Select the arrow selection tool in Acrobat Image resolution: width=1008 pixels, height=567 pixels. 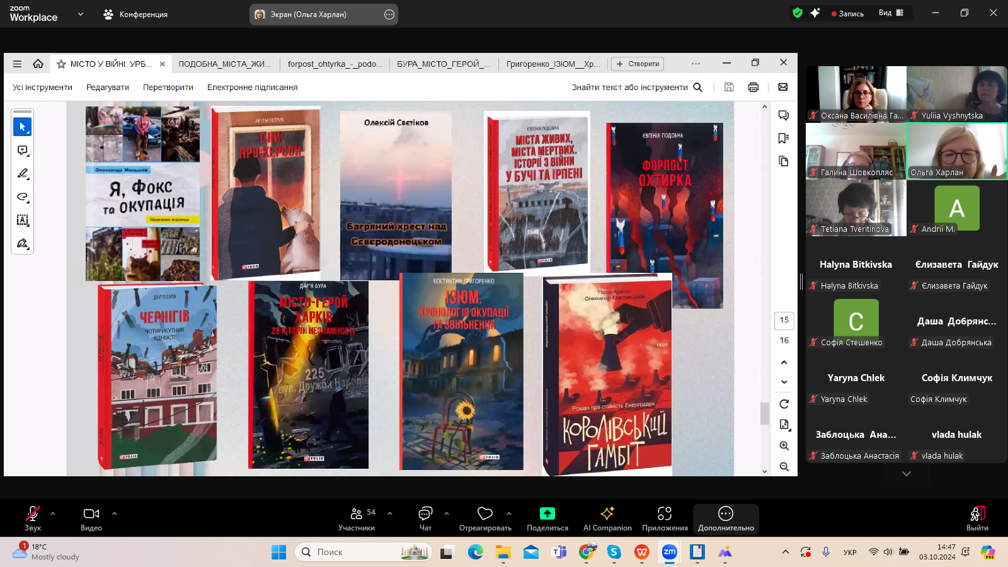[22, 127]
